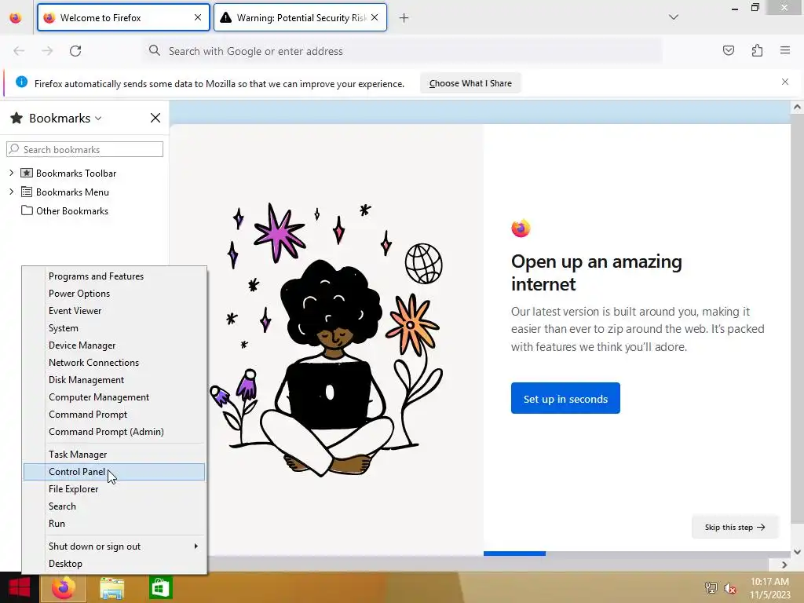Click Skip this step link

click(x=735, y=527)
